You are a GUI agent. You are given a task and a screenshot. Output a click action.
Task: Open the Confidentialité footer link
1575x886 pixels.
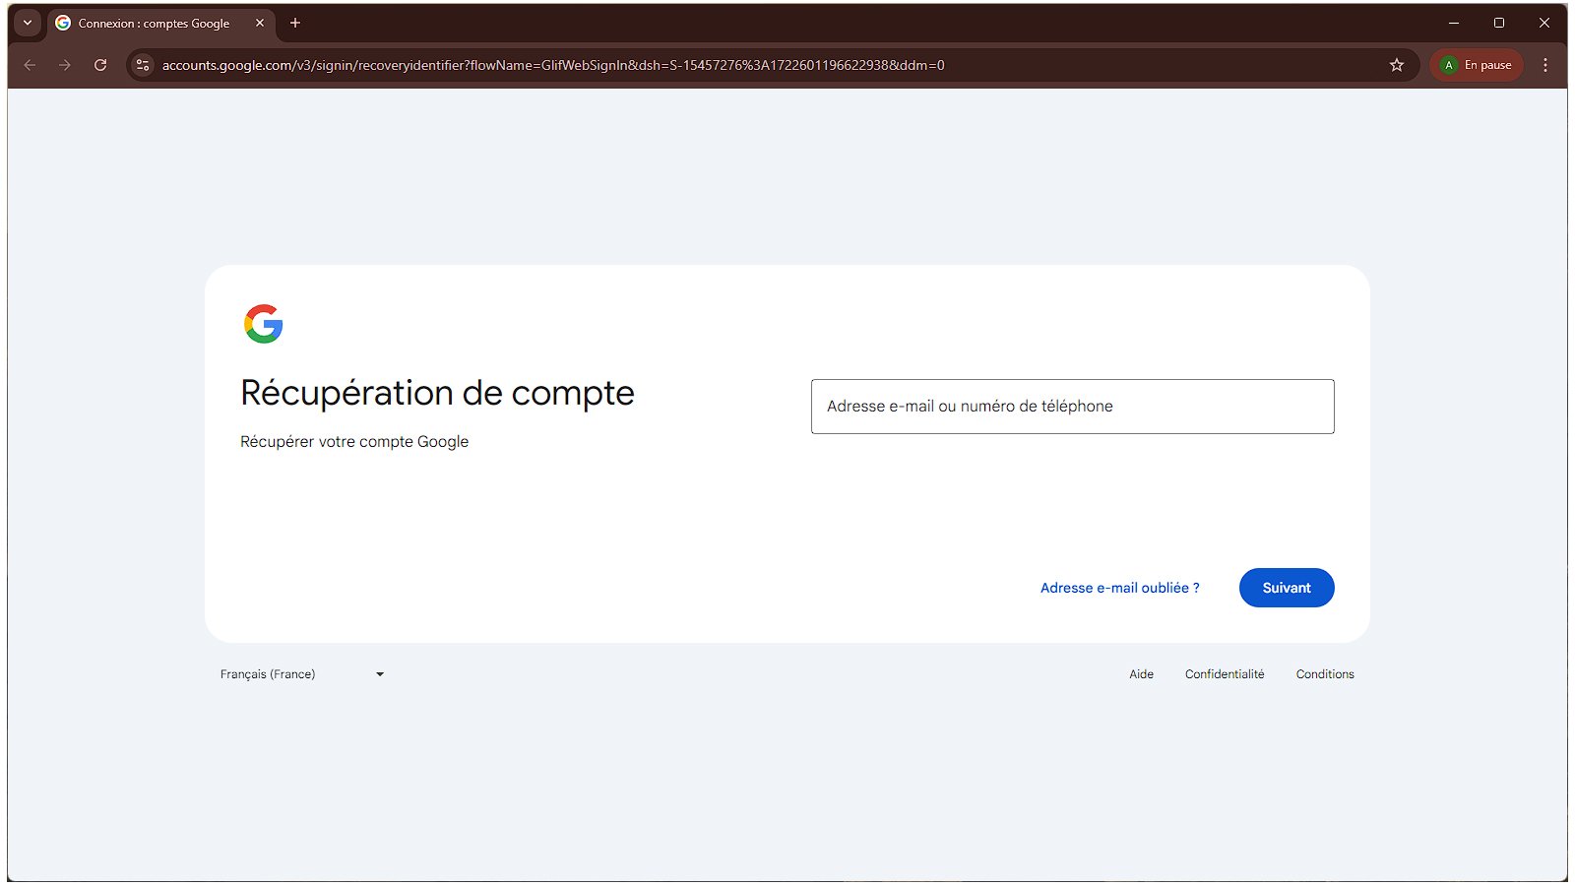(x=1224, y=674)
